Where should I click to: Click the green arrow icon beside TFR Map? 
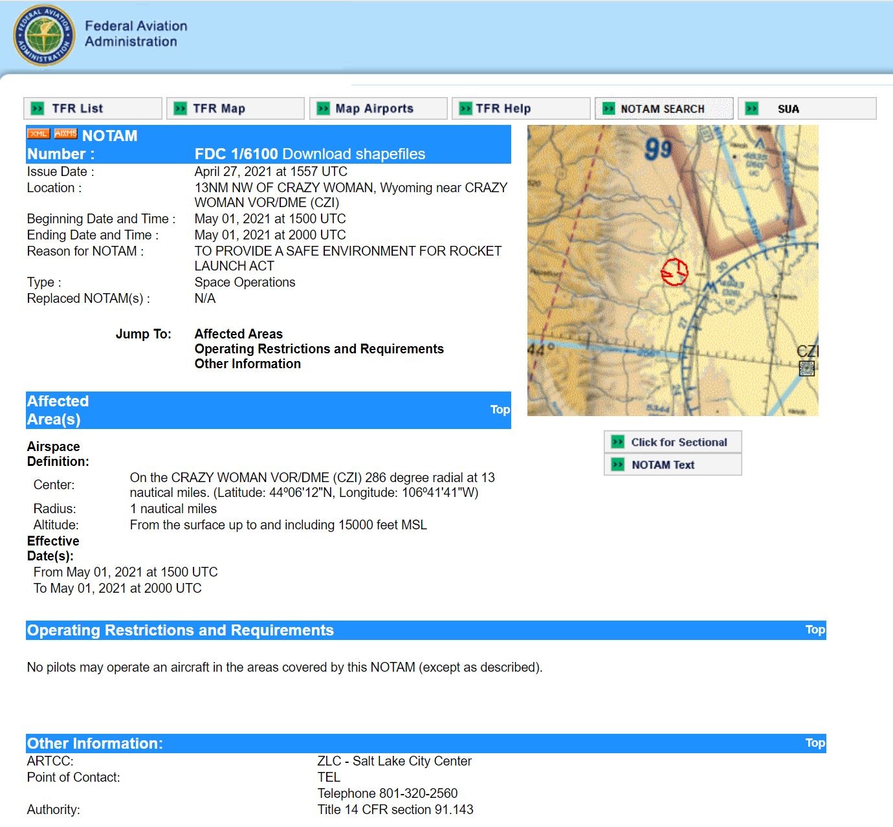(181, 109)
